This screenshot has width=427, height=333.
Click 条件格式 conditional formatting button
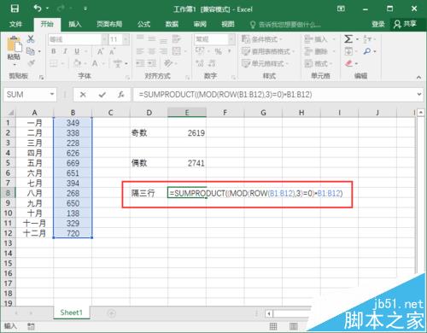click(x=262, y=39)
